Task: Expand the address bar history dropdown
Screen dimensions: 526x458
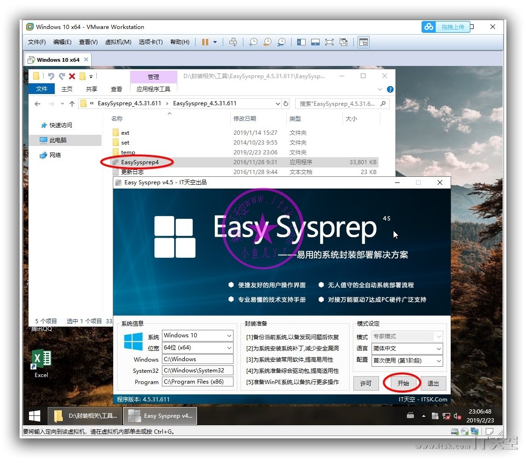Action: (x=278, y=103)
